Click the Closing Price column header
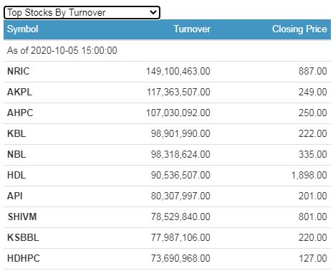This screenshot has width=333, height=271. [299, 29]
